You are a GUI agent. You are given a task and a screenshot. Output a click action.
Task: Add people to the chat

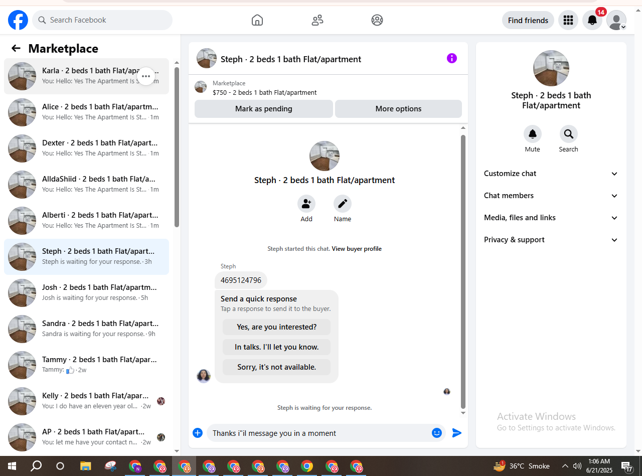click(306, 204)
